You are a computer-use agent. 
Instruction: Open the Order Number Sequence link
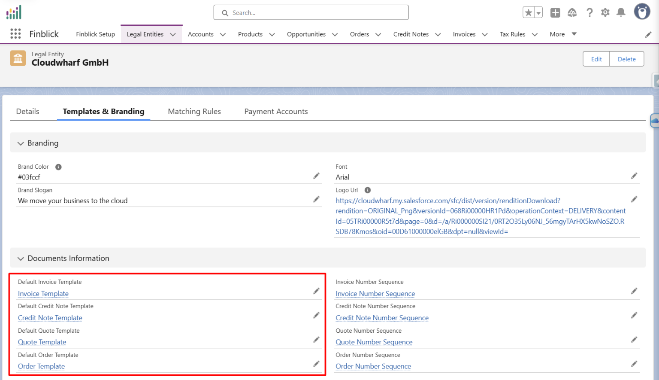tap(373, 366)
